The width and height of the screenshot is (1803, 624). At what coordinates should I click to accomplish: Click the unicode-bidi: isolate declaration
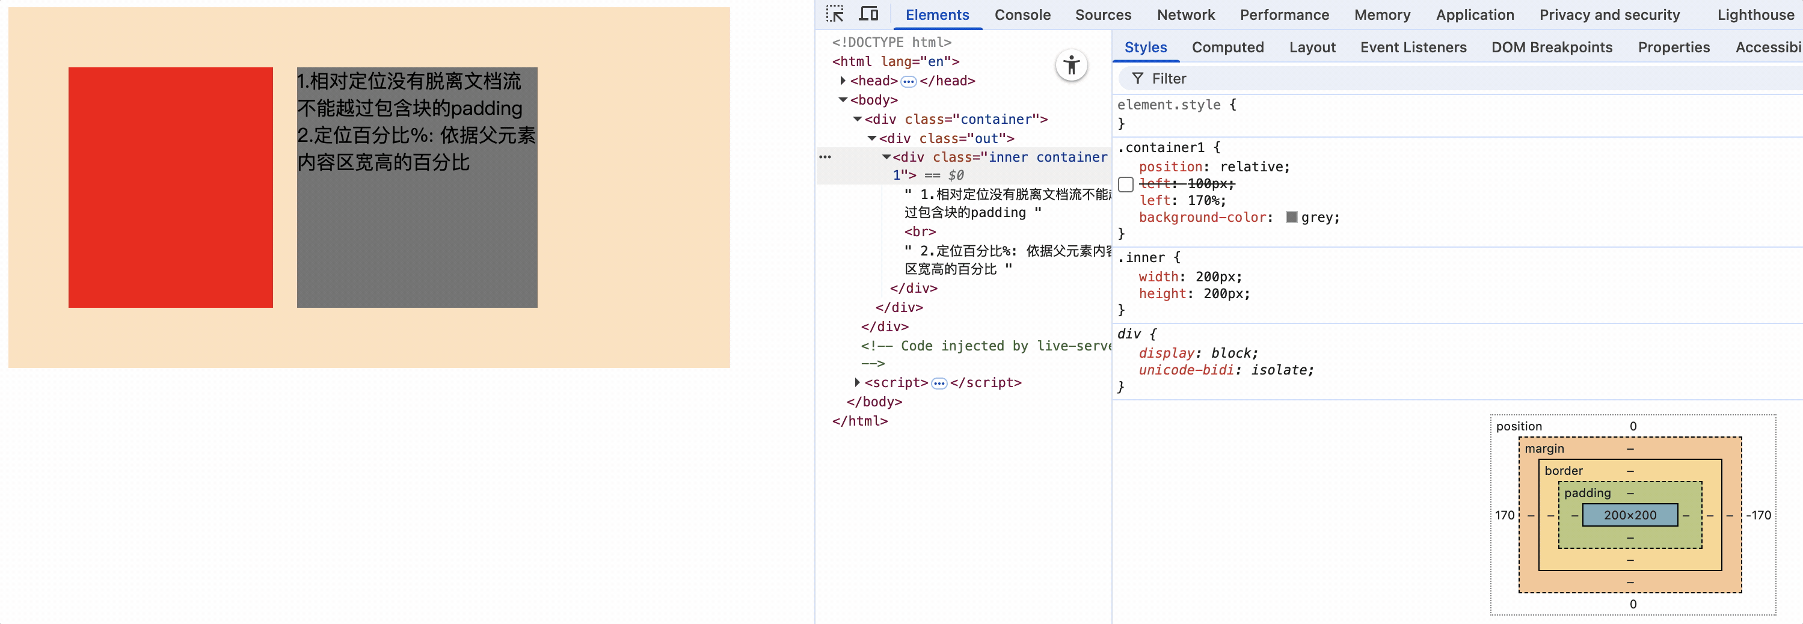click(x=1226, y=369)
